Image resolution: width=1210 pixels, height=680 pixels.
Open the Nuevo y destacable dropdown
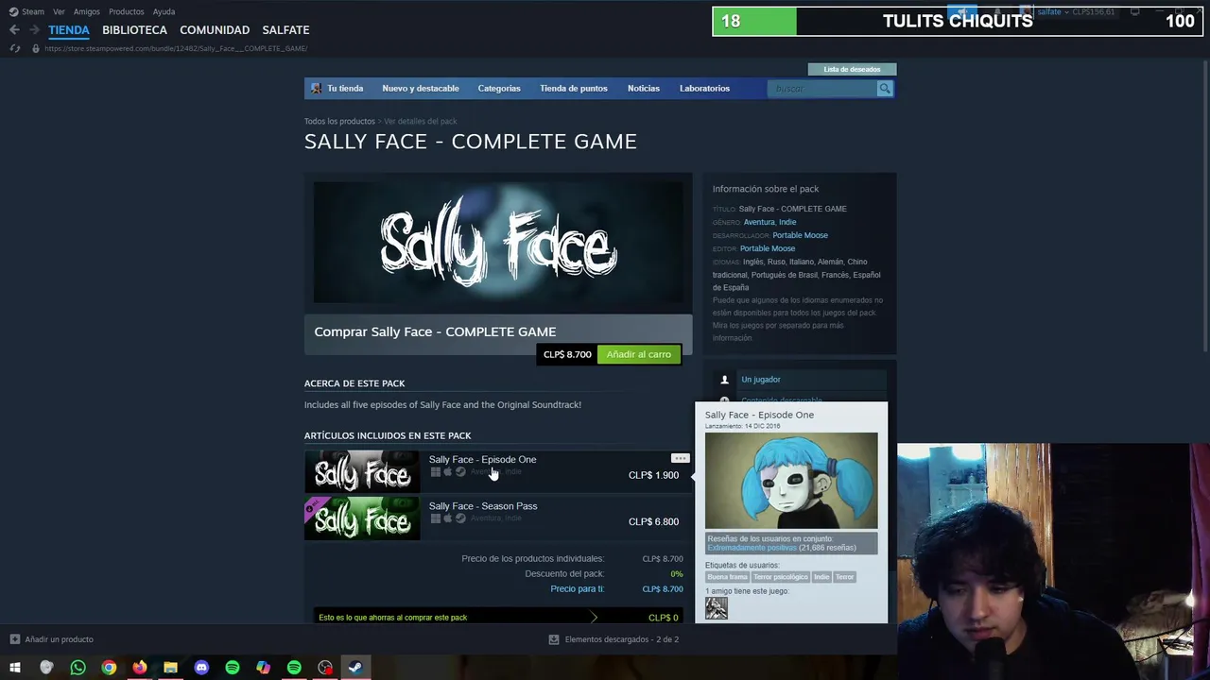pos(421,89)
